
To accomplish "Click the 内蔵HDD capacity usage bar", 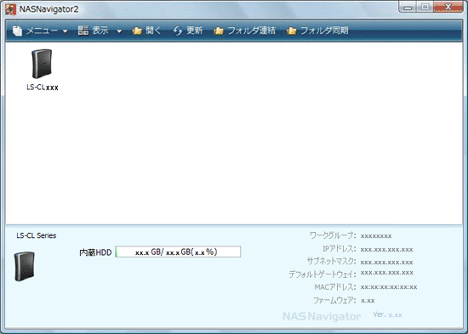I will (178, 252).
